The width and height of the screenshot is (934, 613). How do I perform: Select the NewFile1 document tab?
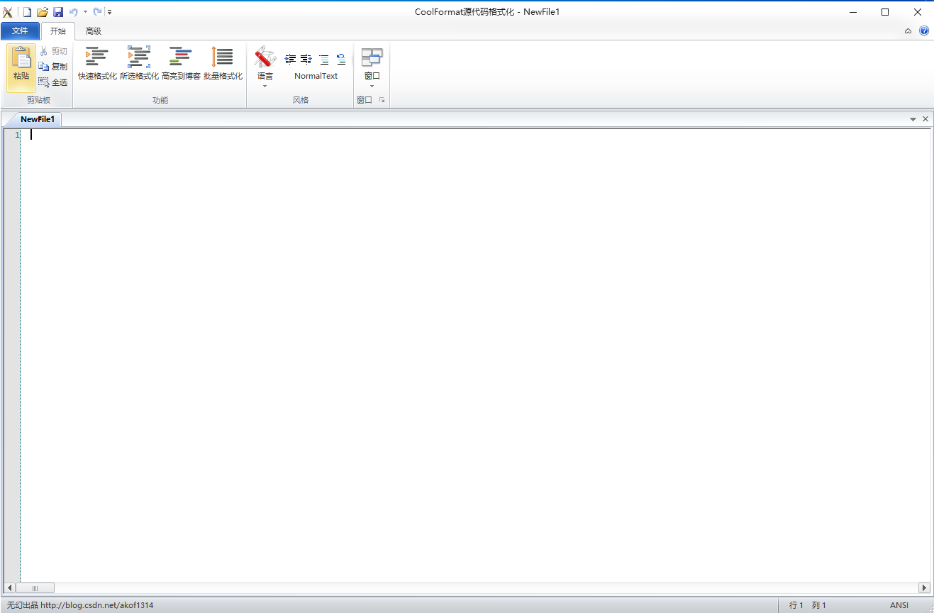[38, 119]
